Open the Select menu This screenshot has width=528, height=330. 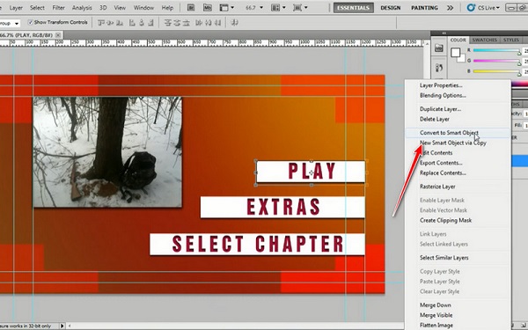[x=37, y=7]
